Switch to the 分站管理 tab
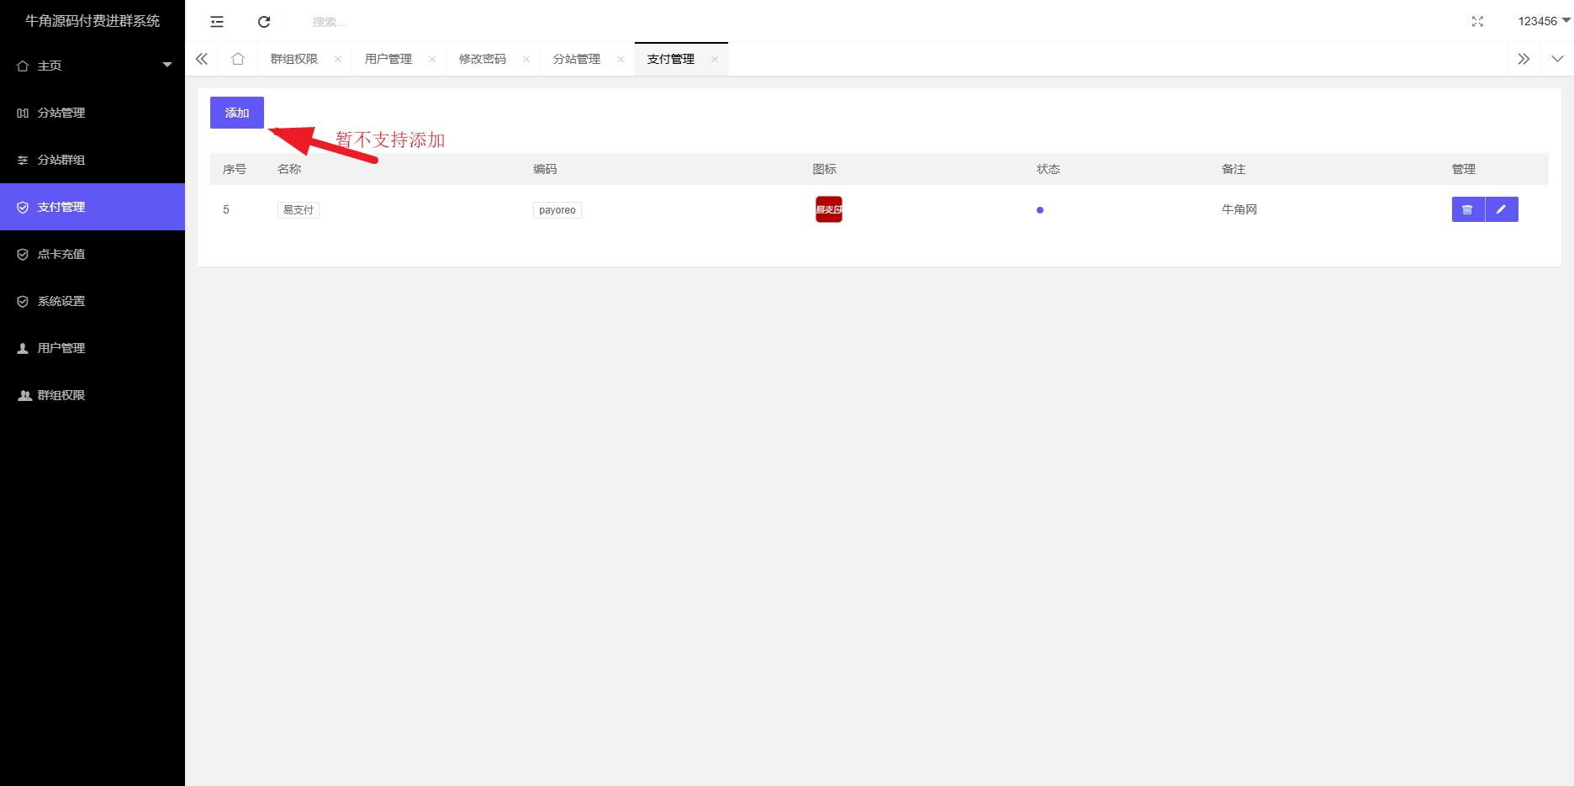 tap(577, 59)
